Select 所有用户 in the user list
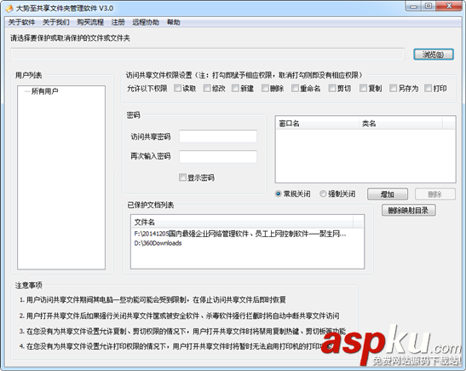466x371 pixels. tap(45, 91)
